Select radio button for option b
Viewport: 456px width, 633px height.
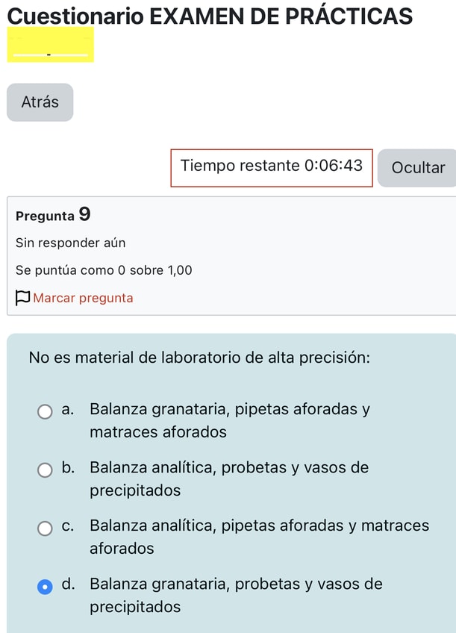(x=46, y=470)
